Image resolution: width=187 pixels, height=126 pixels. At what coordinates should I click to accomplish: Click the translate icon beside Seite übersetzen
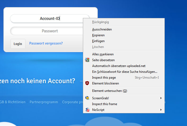(87, 60)
